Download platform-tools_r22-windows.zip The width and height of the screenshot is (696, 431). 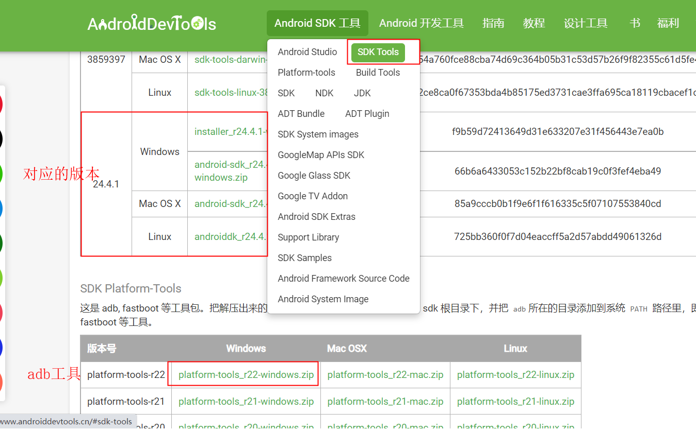click(x=246, y=375)
